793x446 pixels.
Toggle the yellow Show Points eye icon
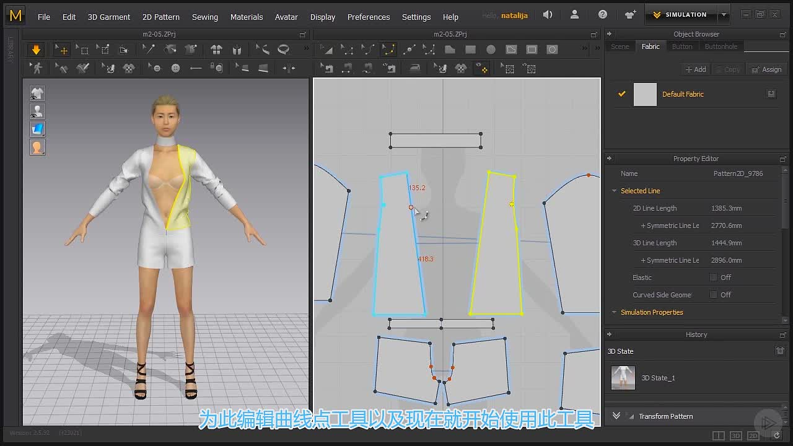(x=481, y=68)
